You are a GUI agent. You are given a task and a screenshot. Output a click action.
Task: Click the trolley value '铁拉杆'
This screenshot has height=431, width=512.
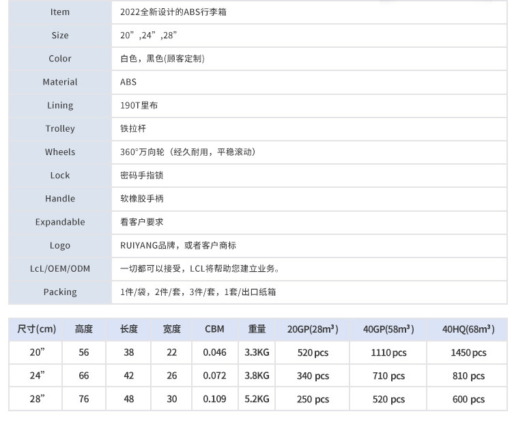tap(133, 128)
